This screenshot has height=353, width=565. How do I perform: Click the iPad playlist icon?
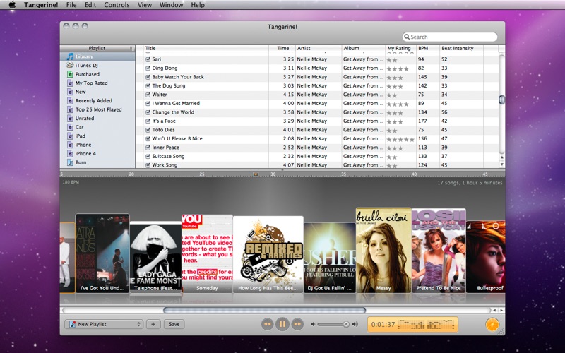pos(70,136)
